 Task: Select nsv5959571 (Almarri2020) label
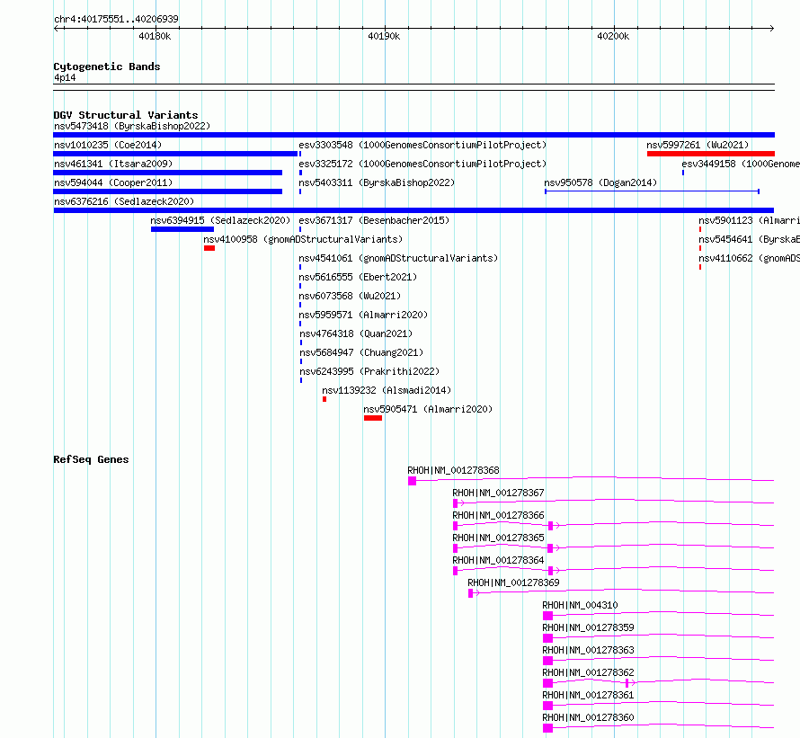[363, 315]
